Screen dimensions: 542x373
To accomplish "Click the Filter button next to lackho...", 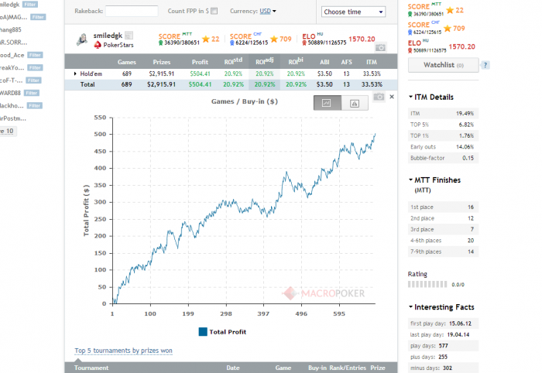I will click(35, 106).
